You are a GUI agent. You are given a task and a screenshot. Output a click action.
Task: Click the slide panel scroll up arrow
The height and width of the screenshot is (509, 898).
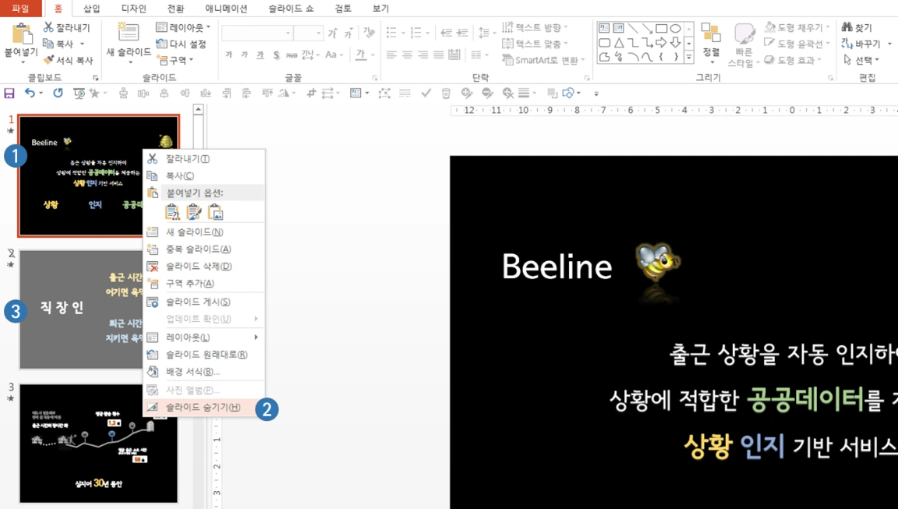point(198,109)
